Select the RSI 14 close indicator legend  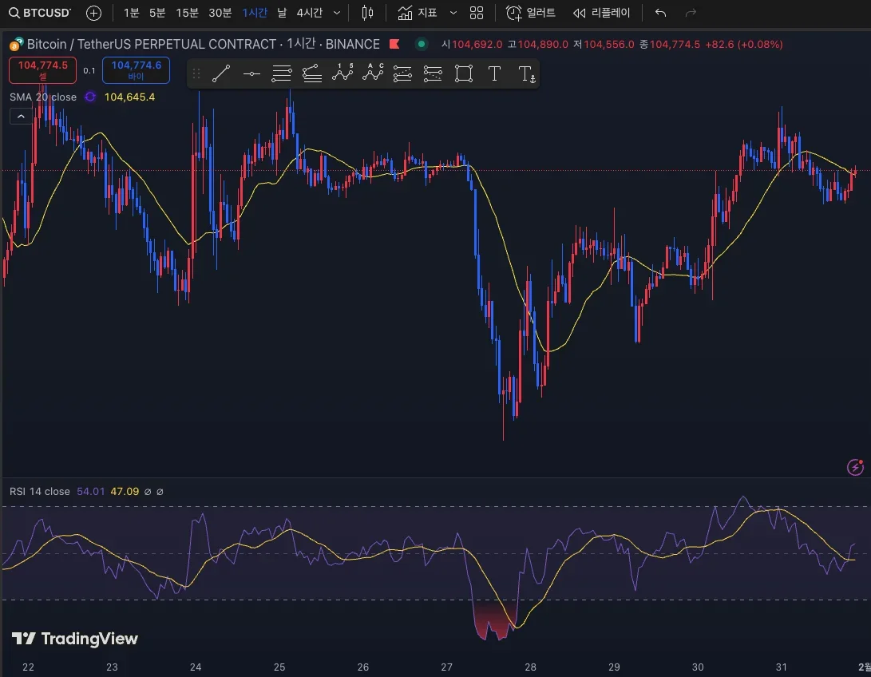point(39,492)
